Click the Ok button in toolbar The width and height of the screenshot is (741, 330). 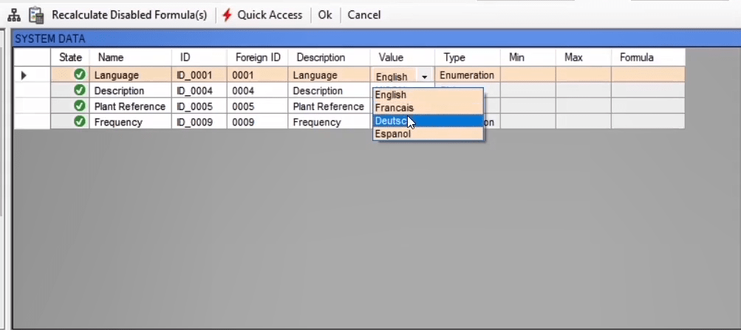(325, 15)
